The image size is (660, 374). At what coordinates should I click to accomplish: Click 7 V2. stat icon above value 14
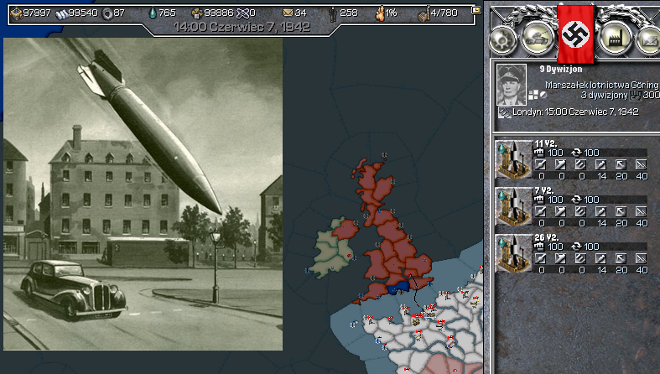pos(600,211)
